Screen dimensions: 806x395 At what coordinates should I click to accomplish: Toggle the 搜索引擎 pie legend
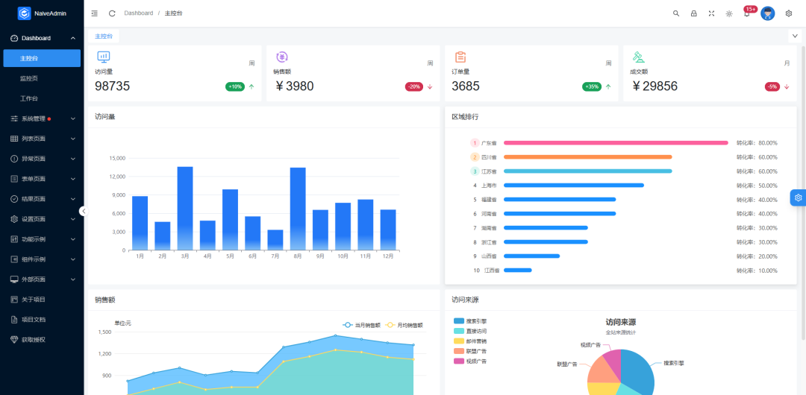[470, 321]
